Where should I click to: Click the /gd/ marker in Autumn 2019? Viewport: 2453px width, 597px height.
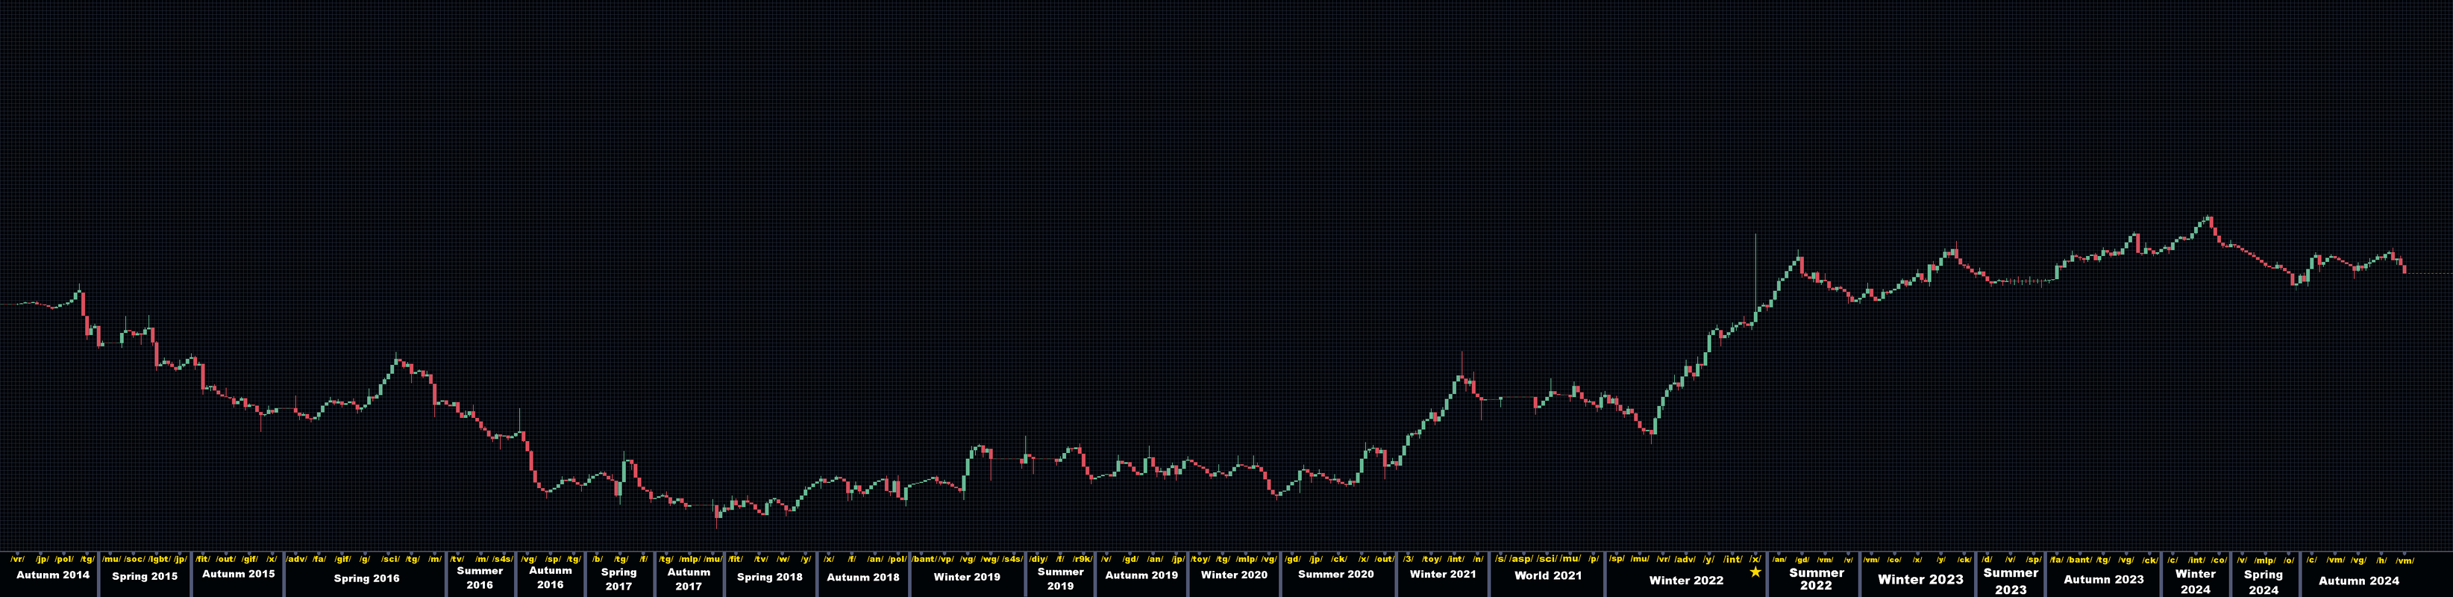click(1131, 559)
